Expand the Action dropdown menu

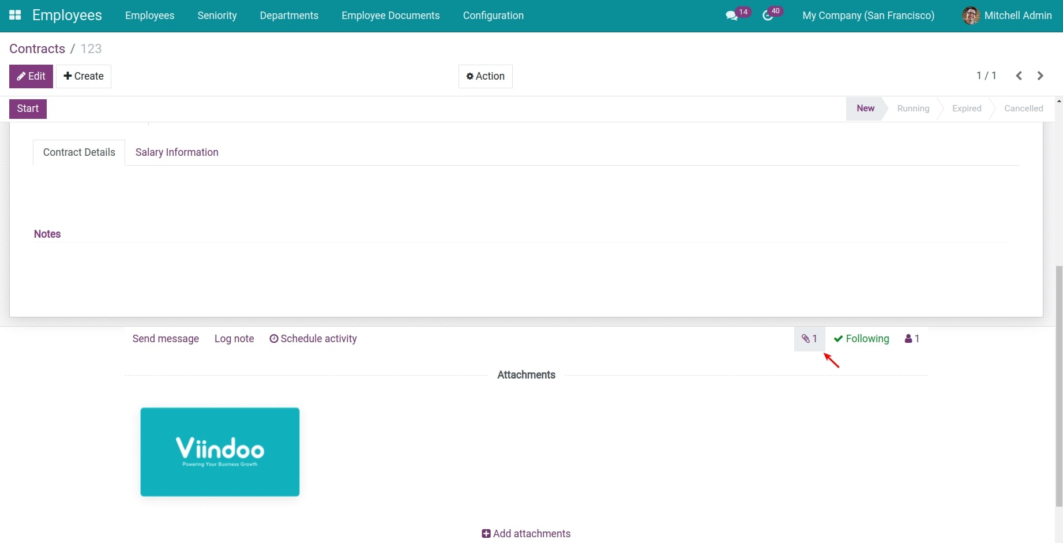click(x=485, y=76)
